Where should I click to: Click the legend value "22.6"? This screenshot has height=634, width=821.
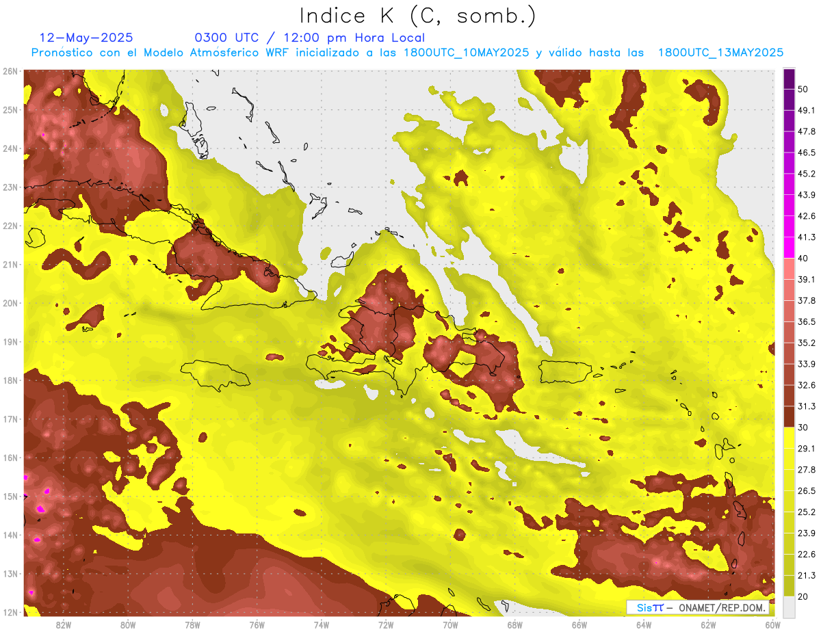tap(806, 555)
